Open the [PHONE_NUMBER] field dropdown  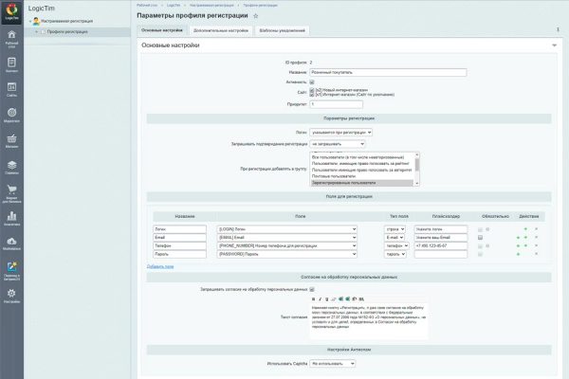point(286,246)
